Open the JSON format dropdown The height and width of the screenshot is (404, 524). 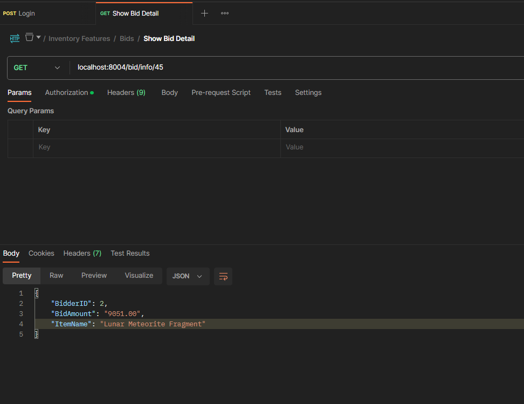[x=188, y=276]
